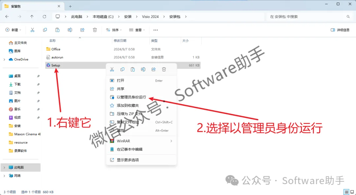This screenshot has width=356, height=195.
Task: Unpin 视频 using its pin icon
Action: 38,118
